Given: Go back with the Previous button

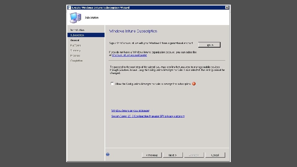Looking at the screenshot, I should 152,155.
